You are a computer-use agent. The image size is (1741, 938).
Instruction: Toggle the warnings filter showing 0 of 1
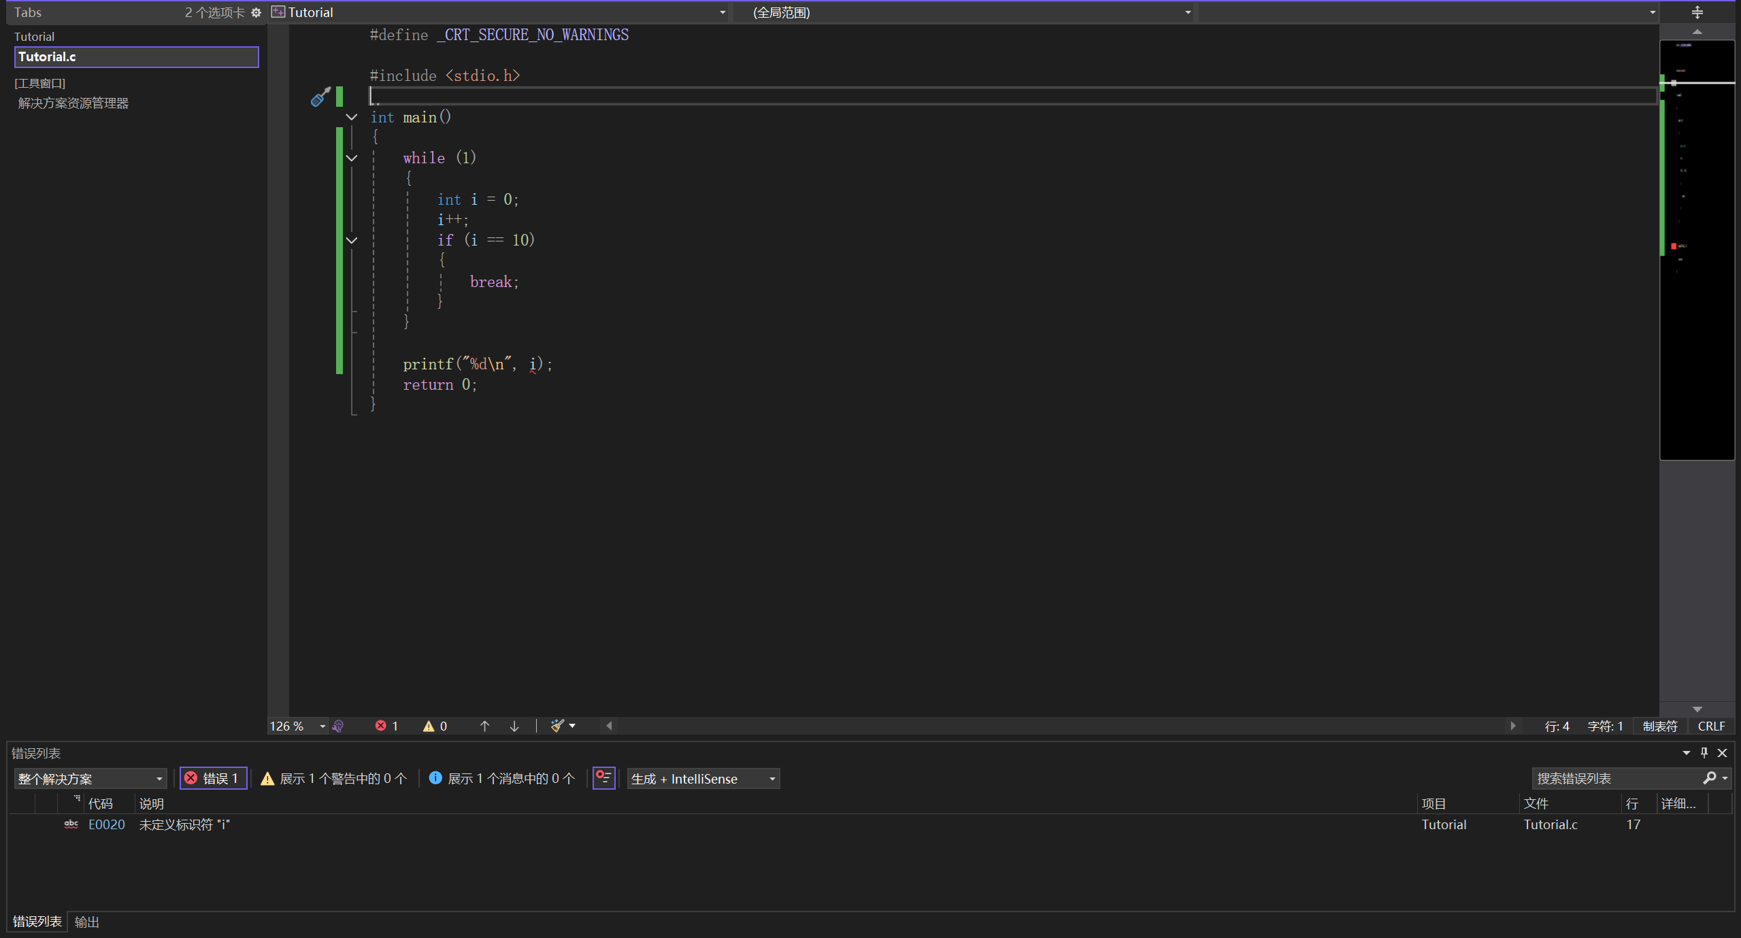pos(334,778)
